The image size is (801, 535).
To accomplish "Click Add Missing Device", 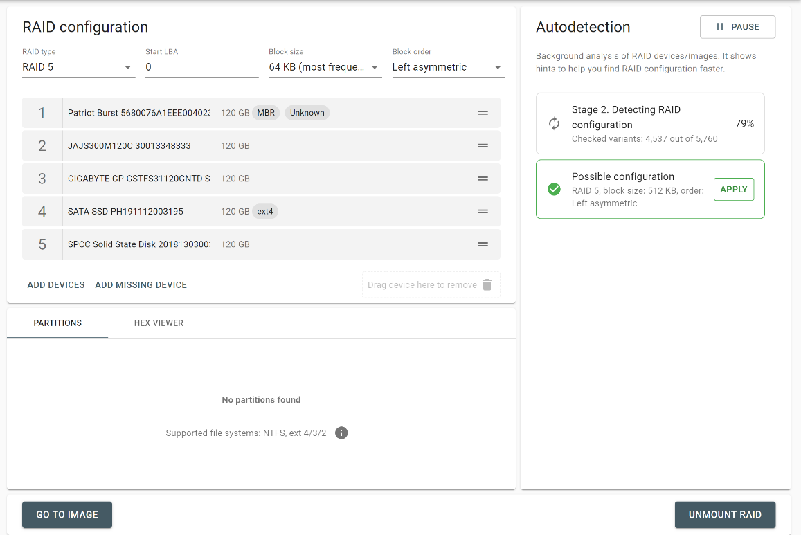I will coord(141,285).
